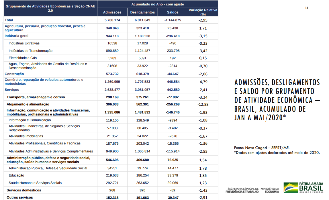Select the Serviços group row label

click(12, 90)
